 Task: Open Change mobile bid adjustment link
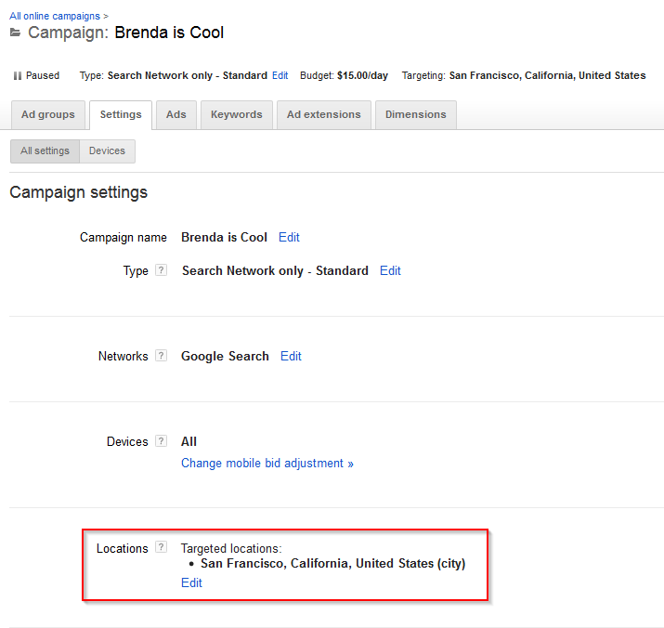(267, 464)
